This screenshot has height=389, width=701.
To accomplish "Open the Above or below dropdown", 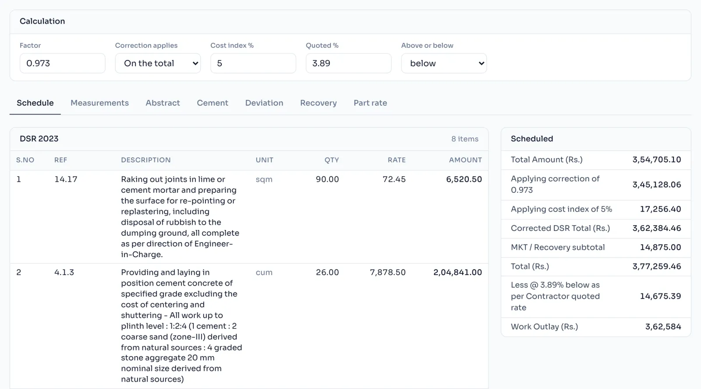I will pyautogui.click(x=444, y=63).
